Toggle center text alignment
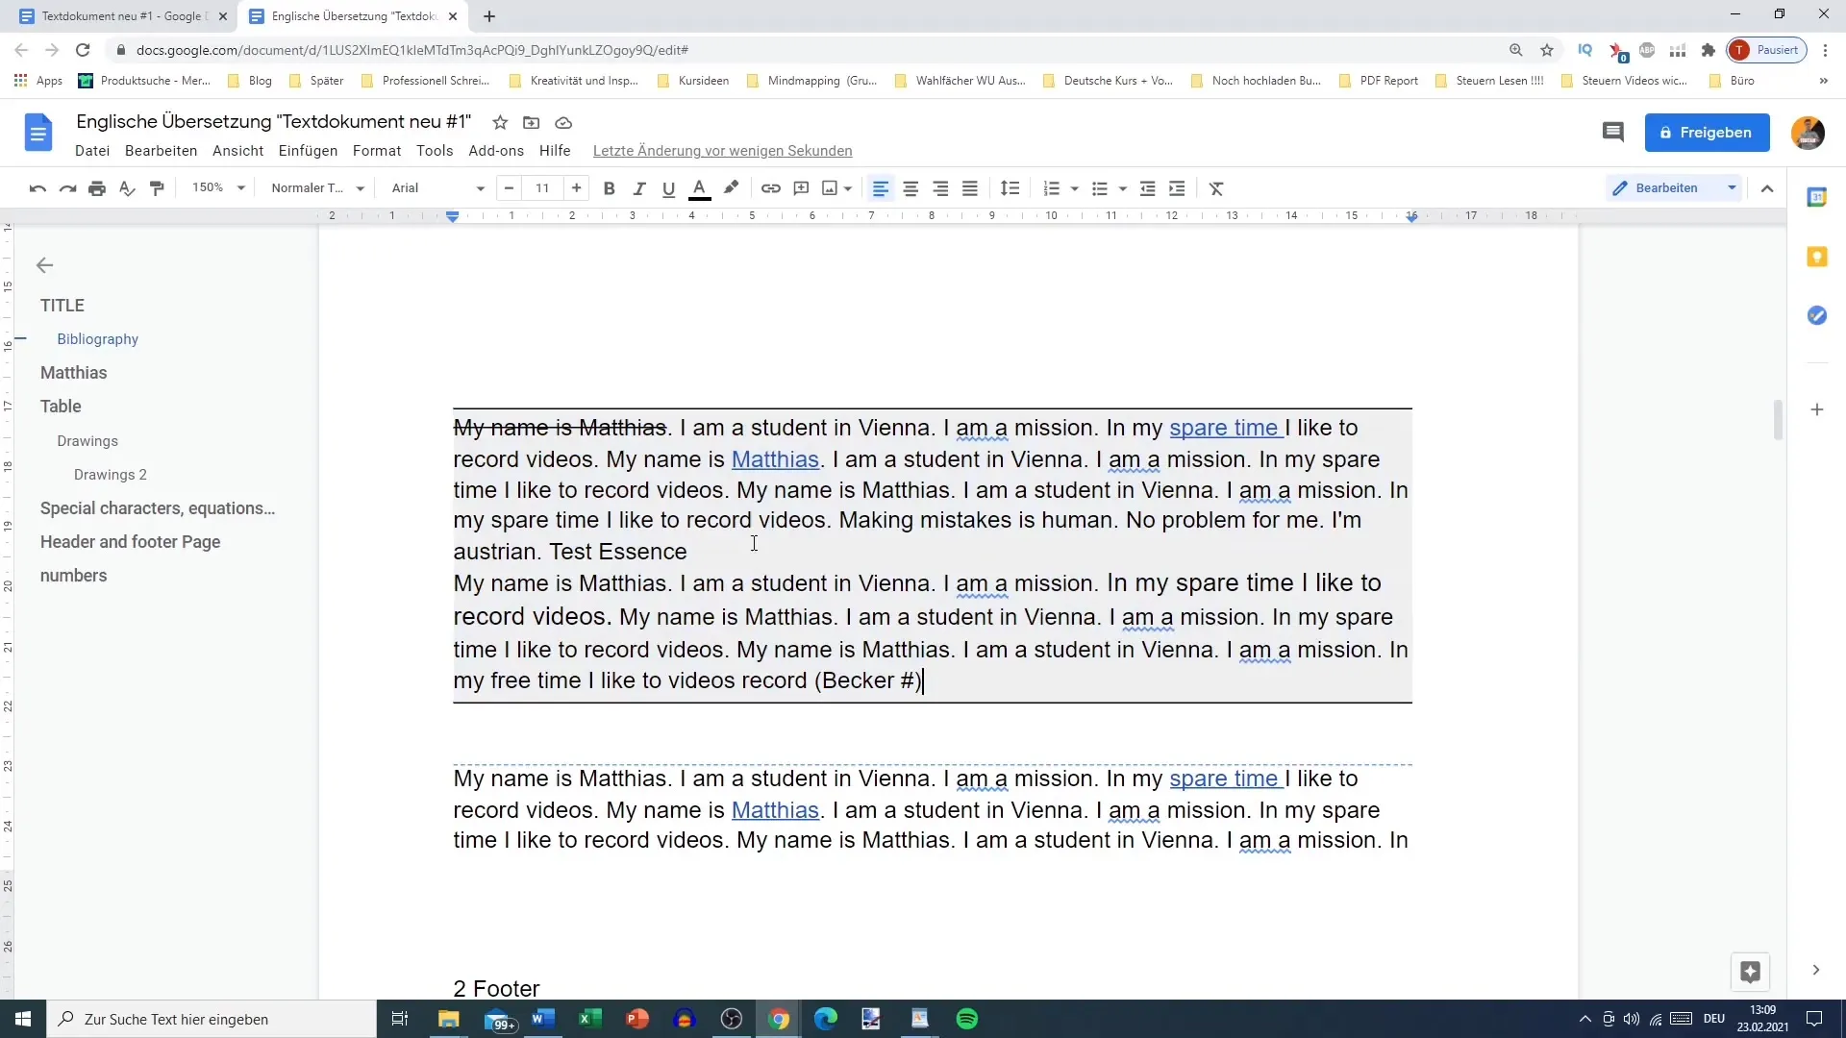Viewport: 1846px width, 1038px height. [x=911, y=188]
